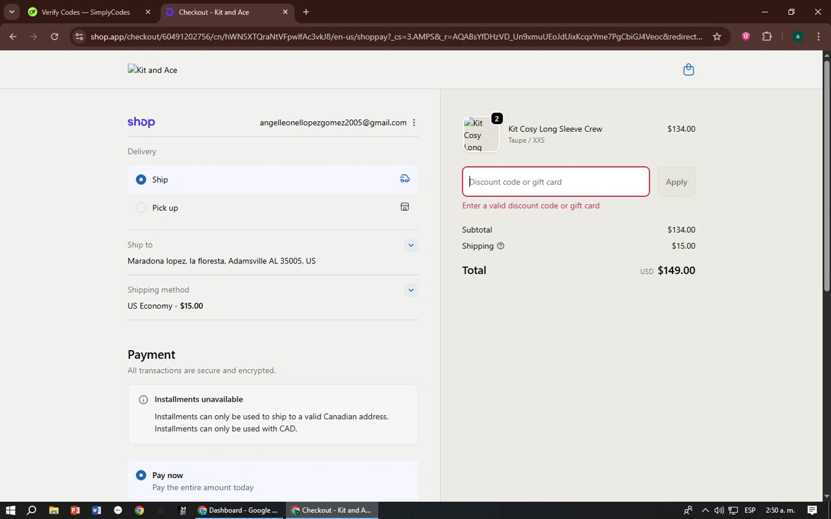Click the shipping address Maradona lopez text

tap(222, 261)
